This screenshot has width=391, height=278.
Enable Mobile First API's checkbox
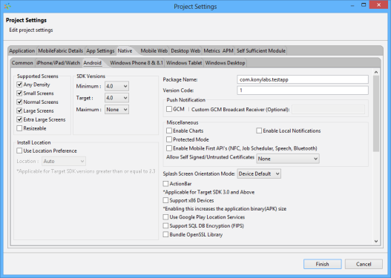(x=169, y=148)
